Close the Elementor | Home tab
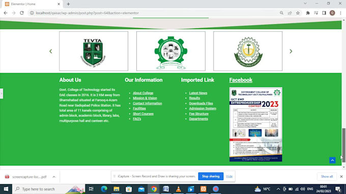The image size is (346, 194). click(59, 4)
